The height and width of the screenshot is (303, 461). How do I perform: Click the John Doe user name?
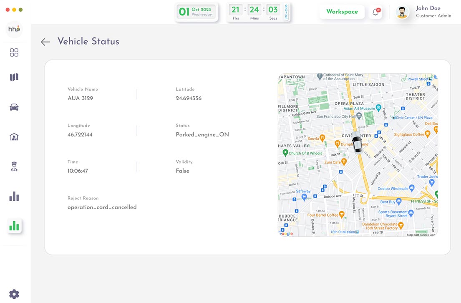tap(428, 8)
